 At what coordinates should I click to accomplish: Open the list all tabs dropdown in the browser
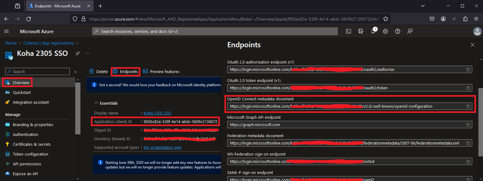[423, 6]
